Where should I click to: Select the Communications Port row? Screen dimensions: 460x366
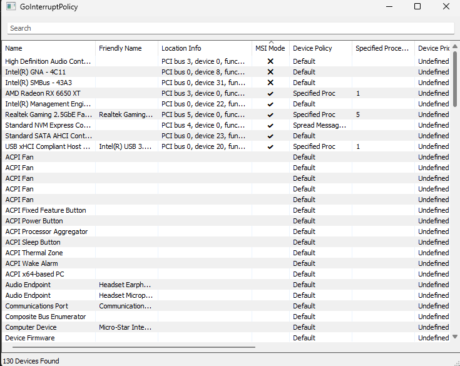[x=226, y=306]
